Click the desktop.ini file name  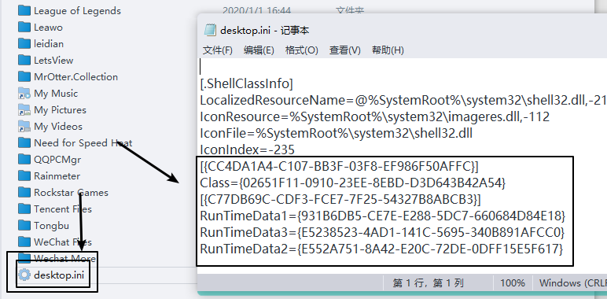(x=59, y=275)
